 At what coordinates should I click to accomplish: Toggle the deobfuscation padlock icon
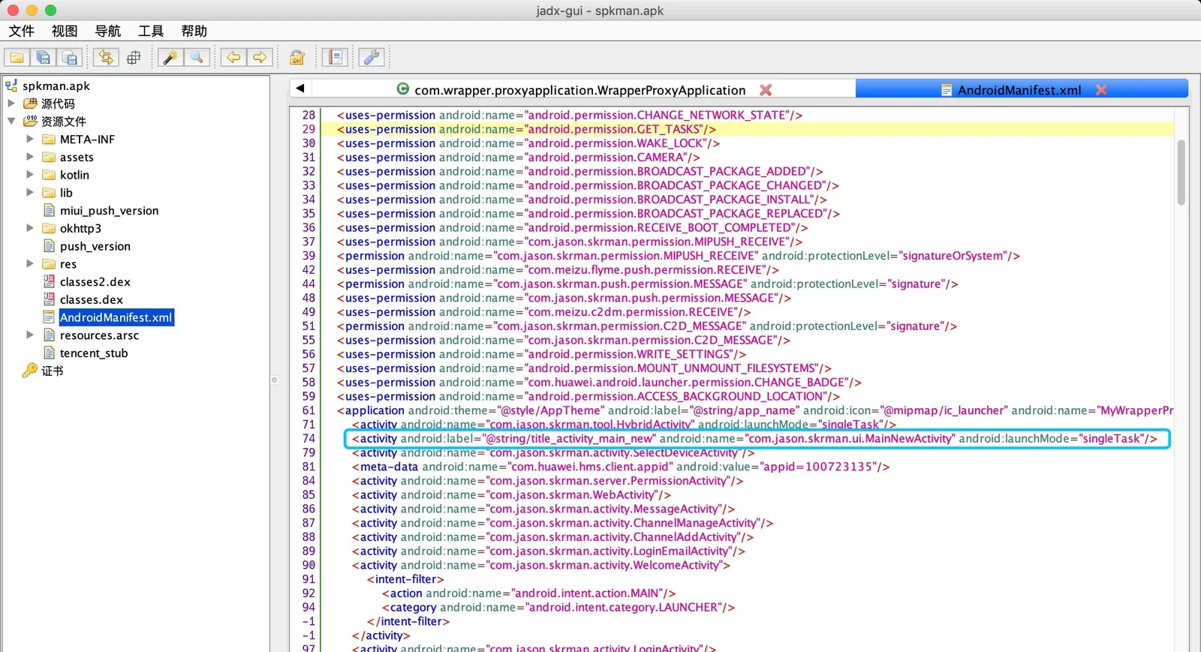point(297,58)
